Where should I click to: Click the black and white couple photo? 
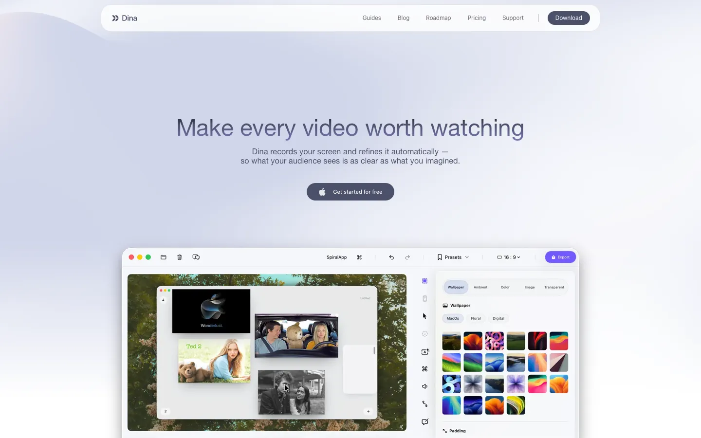[x=291, y=392]
